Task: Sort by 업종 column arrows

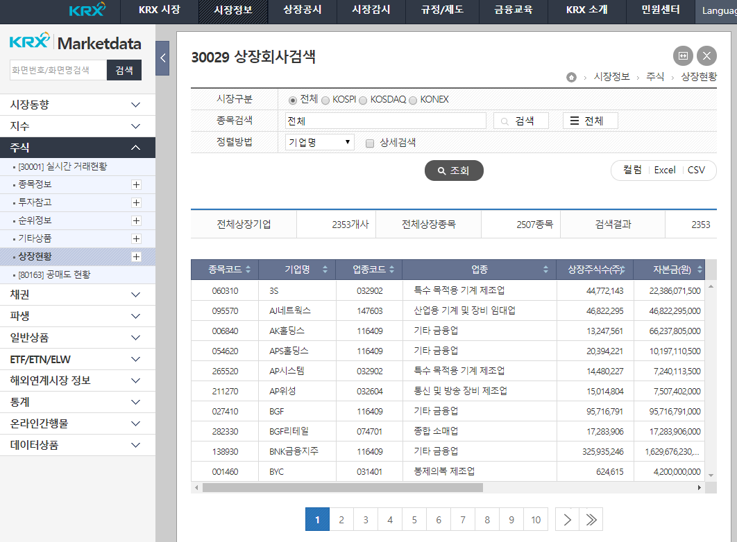Action: [545, 270]
